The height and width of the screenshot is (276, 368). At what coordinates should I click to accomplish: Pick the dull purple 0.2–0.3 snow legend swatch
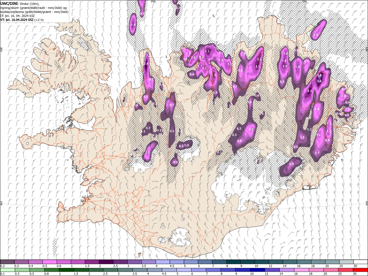(x=7, y=262)
